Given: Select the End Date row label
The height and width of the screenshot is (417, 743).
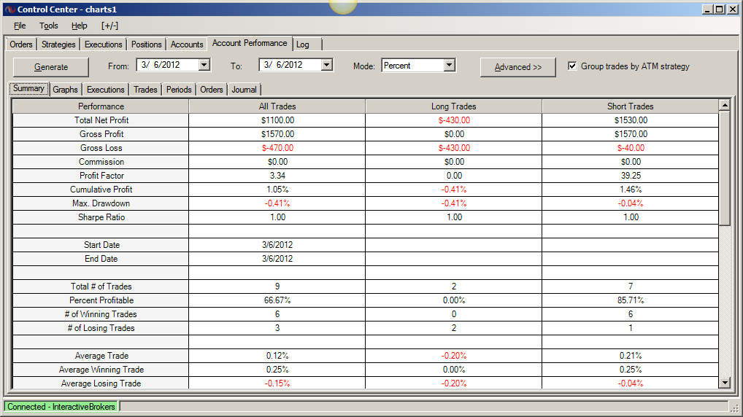Looking at the screenshot, I should (x=101, y=258).
